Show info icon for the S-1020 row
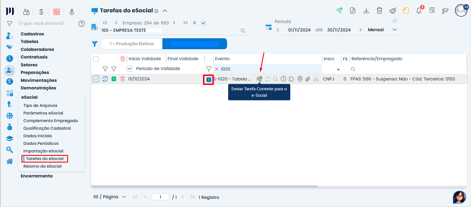 tap(284, 79)
